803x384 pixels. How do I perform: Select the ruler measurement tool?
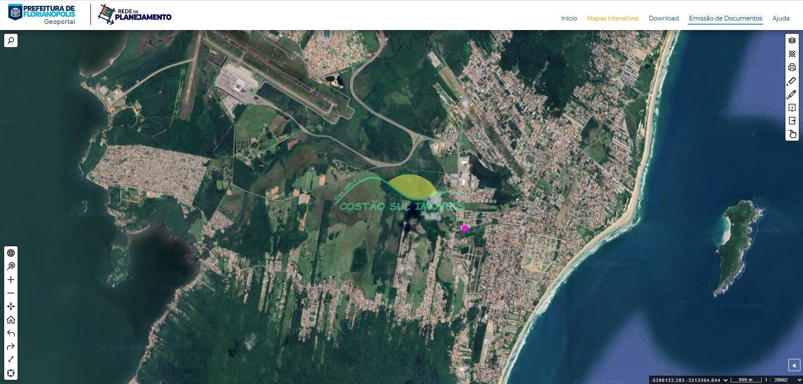pyautogui.click(x=792, y=81)
